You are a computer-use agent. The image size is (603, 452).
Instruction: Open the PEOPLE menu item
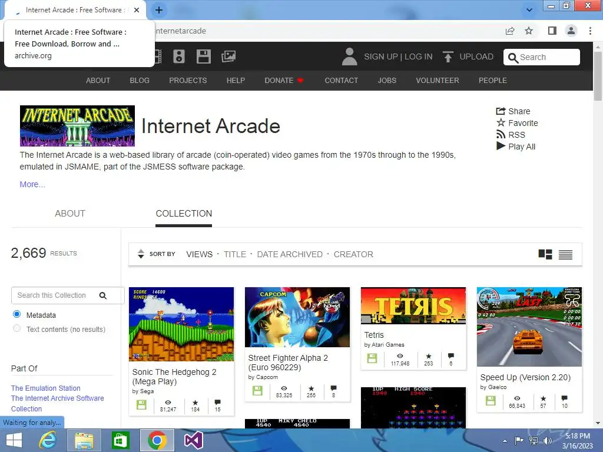tap(493, 80)
